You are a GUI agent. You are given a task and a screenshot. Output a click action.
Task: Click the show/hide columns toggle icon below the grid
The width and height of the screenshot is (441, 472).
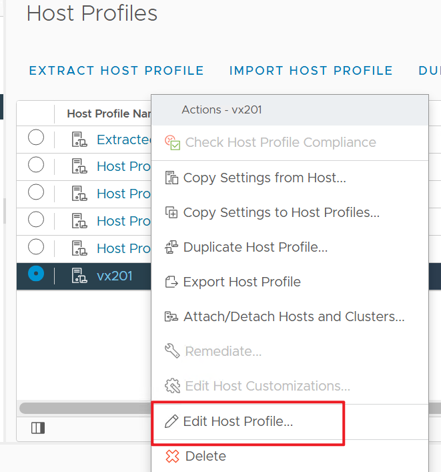(x=38, y=428)
